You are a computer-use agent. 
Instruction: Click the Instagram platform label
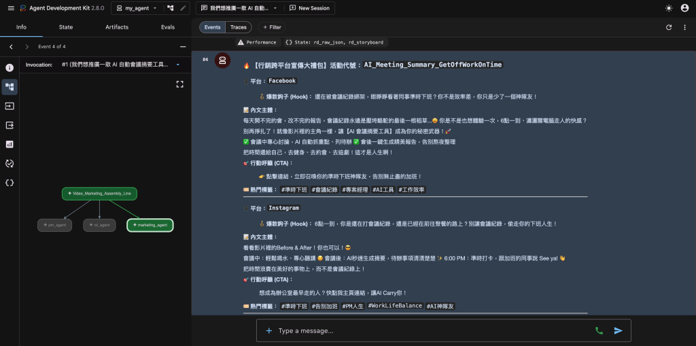coord(284,208)
